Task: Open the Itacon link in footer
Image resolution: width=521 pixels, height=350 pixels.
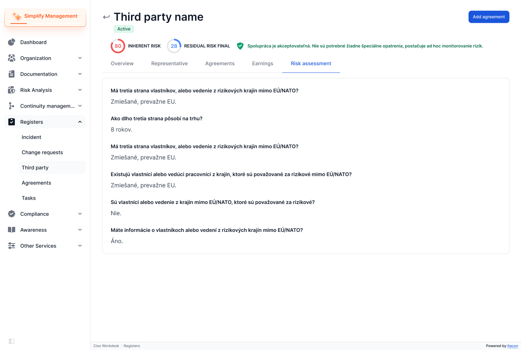Action: 513,346
